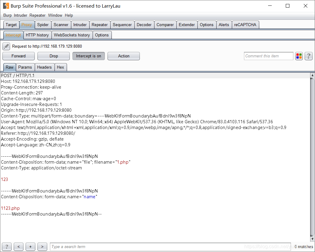Screen dimensions: 315x252
Task: Open the WebSockets history sub-tab
Action: [x=72, y=35]
